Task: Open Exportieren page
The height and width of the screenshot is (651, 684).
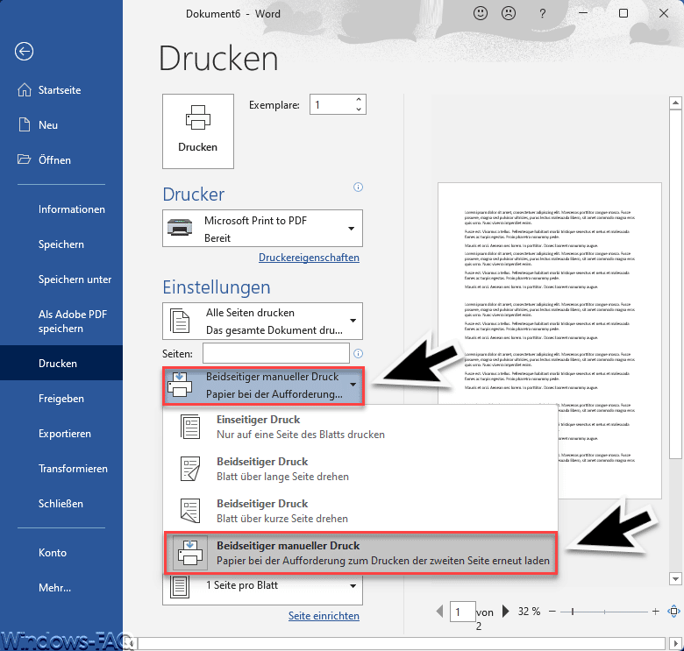Action: click(65, 434)
